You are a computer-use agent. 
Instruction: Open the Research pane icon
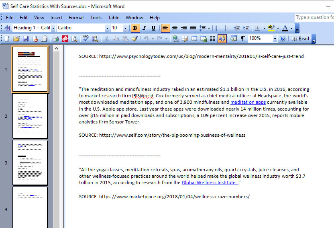tap(95, 39)
